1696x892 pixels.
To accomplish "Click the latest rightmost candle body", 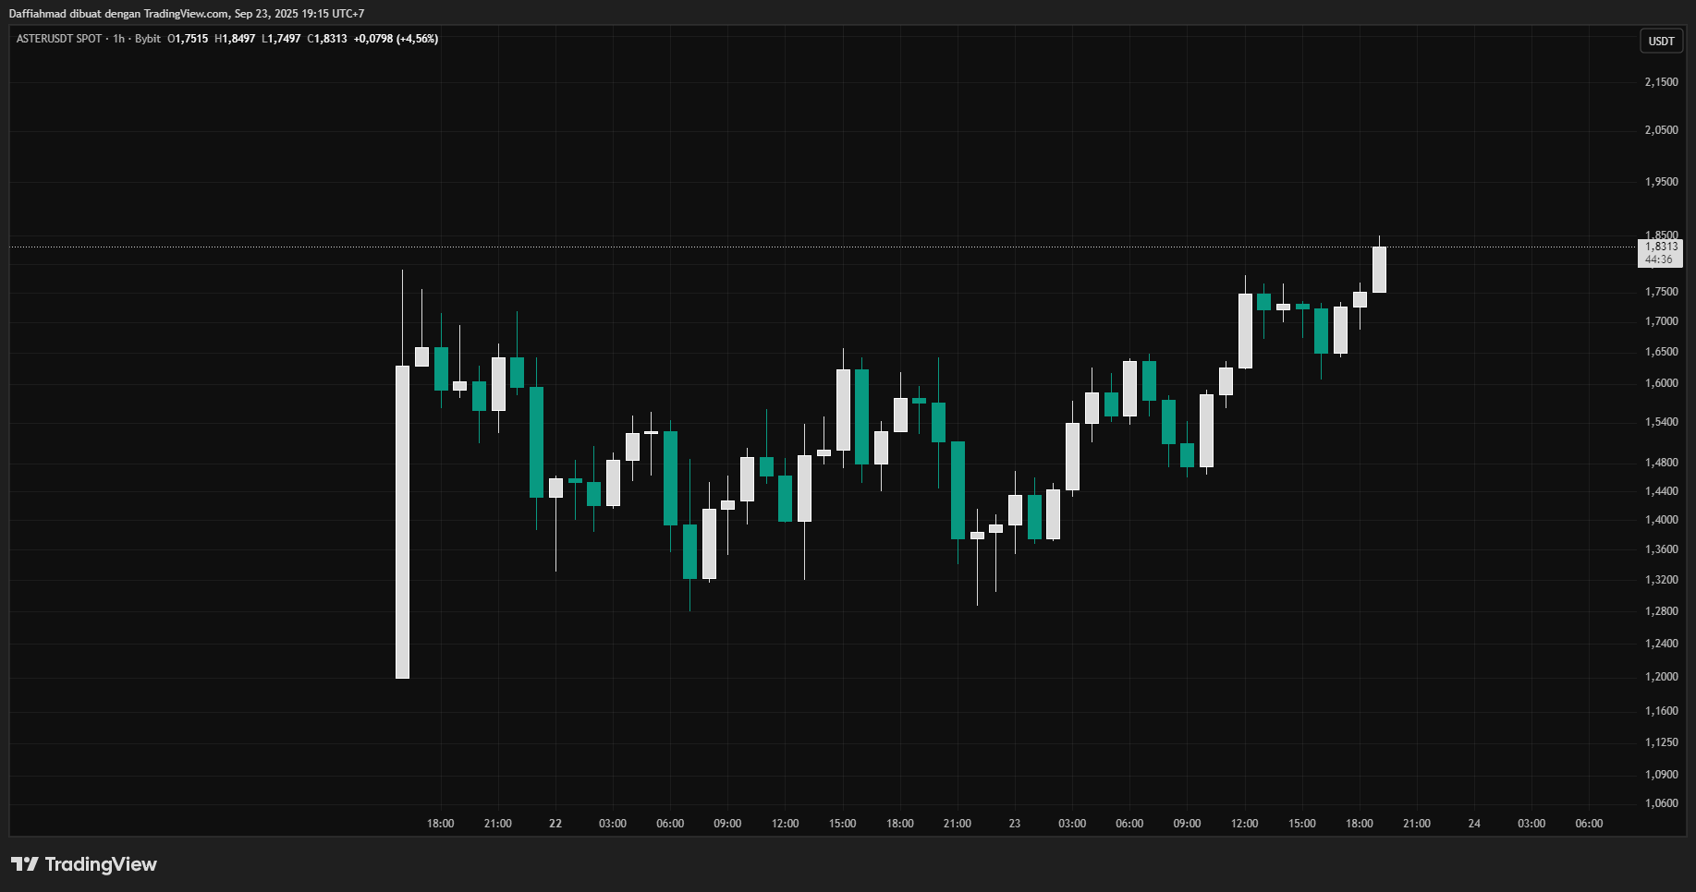I will (1379, 270).
